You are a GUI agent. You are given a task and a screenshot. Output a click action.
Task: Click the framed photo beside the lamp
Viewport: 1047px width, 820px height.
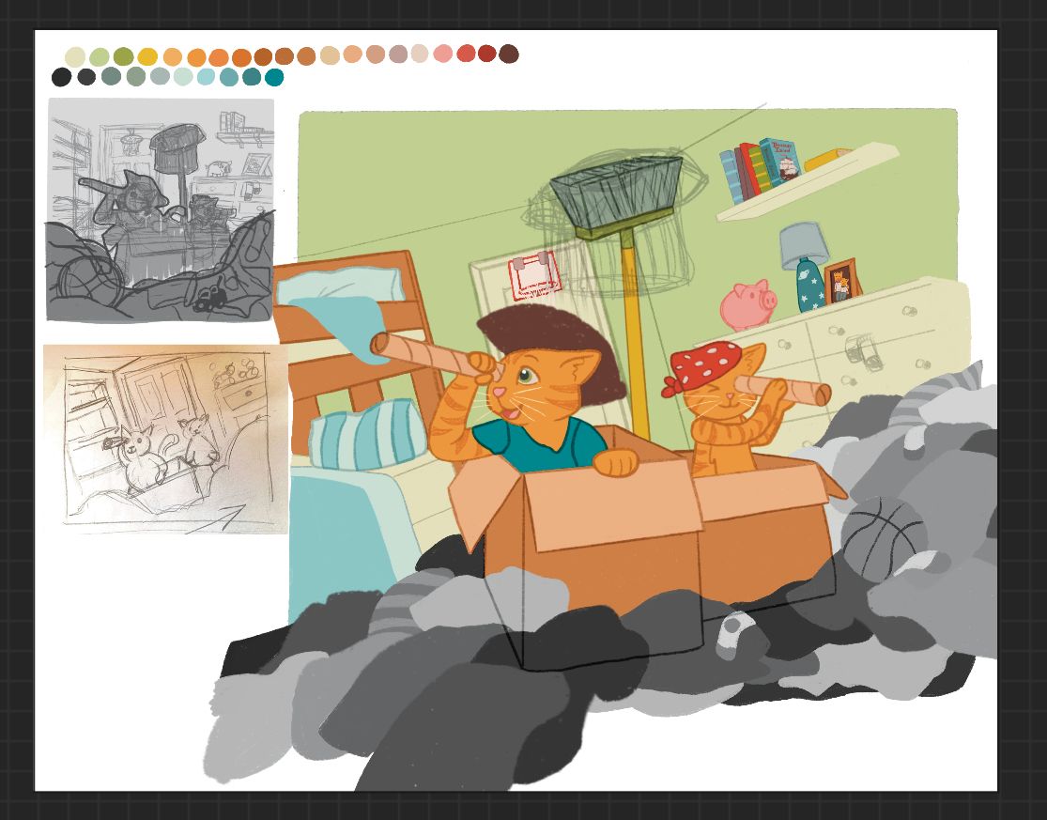pos(843,280)
